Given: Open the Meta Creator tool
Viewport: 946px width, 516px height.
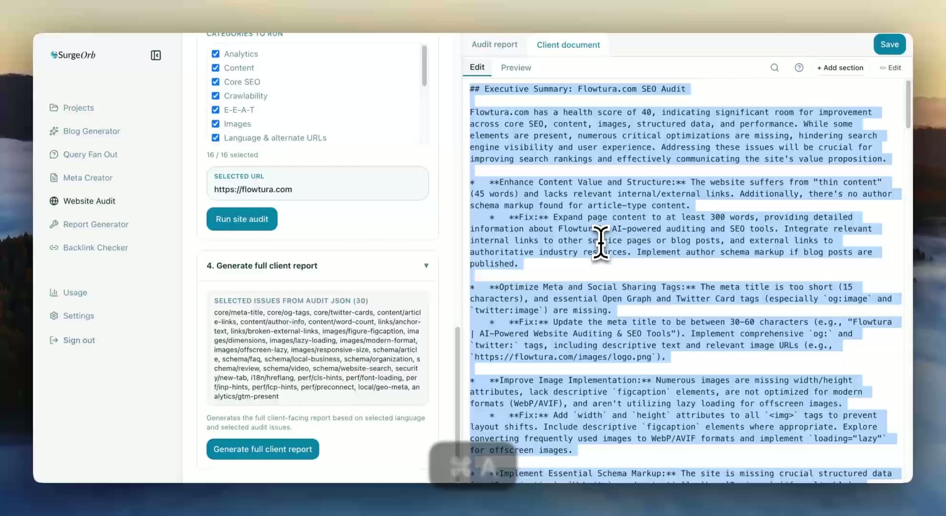Looking at the screenshot, I should click(x=87, y=177).
